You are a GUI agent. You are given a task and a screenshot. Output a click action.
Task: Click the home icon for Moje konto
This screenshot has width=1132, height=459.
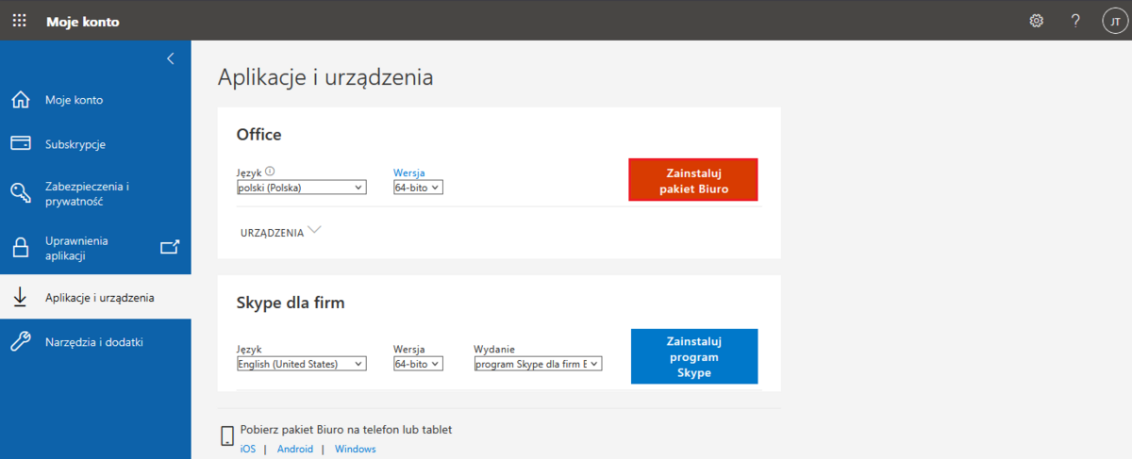point(21,100)
